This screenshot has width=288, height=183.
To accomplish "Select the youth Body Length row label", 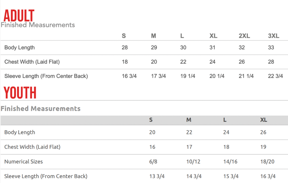I will tap(20, 132).
